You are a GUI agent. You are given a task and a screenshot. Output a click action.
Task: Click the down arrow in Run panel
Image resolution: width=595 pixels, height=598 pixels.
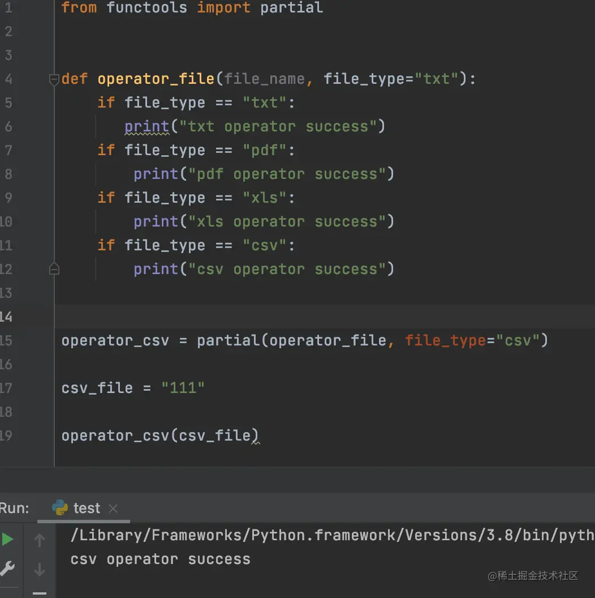pos(40,569)
